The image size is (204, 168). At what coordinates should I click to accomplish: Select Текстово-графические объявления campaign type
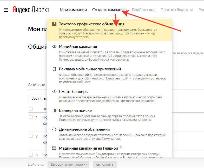pos(109,30)
